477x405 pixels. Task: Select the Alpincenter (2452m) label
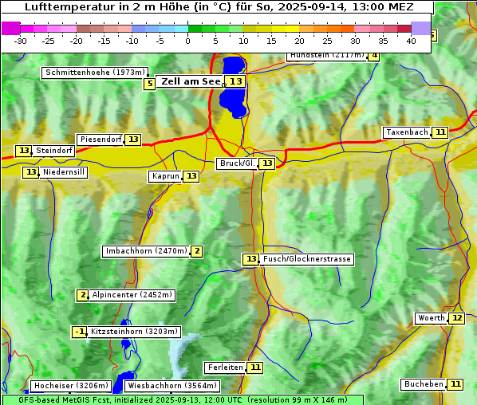pyautogui.click(x=132, y=295)
